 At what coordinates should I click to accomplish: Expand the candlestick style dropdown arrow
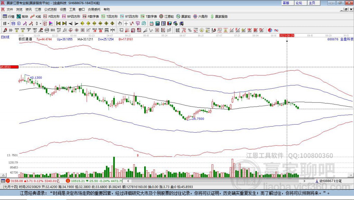point(40,24)
